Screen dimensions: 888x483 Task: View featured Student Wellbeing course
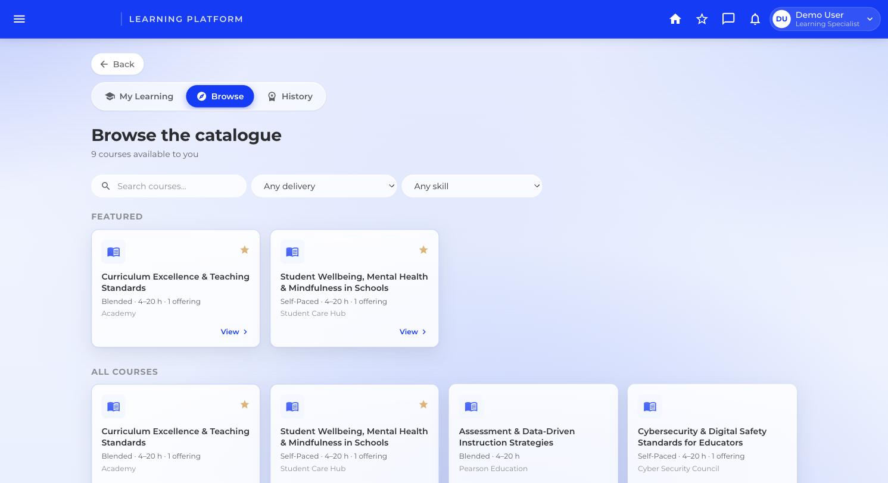413,332
